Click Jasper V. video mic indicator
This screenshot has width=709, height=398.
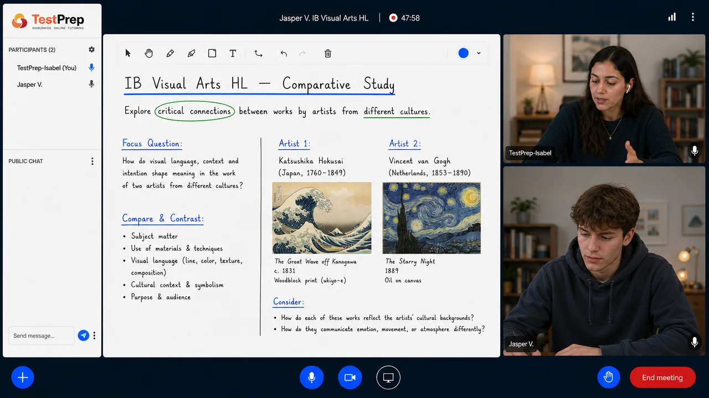click(695, 343)
